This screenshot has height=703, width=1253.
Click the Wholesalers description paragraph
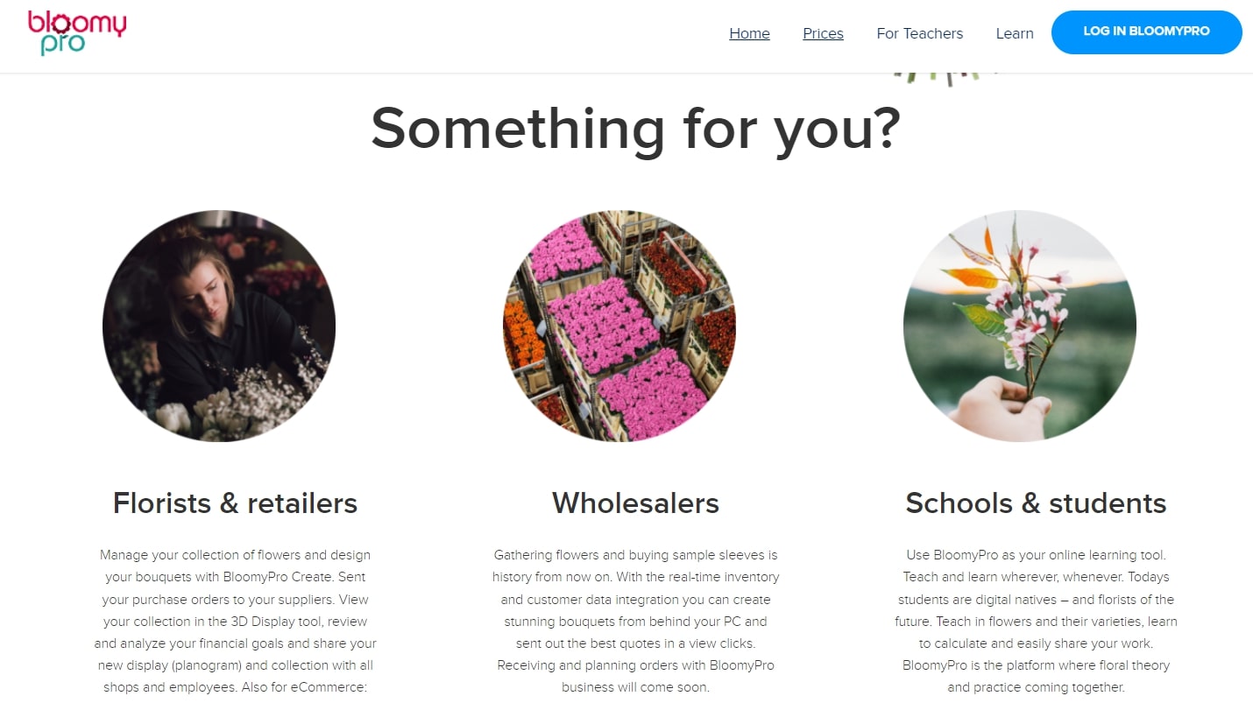(x=635, y=621)
